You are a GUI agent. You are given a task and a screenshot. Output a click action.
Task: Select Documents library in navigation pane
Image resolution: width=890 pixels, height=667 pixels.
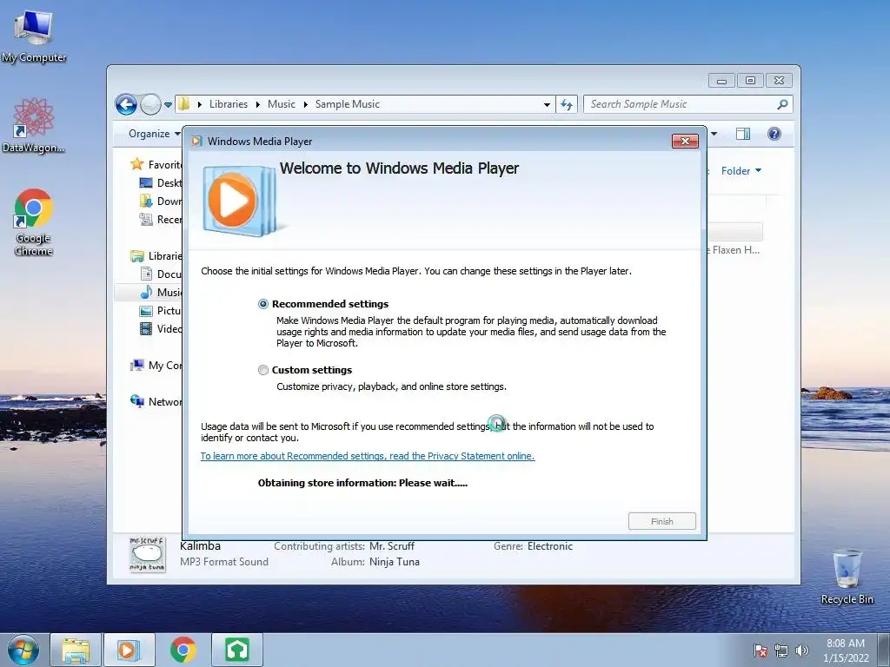(x=161, y=274)
